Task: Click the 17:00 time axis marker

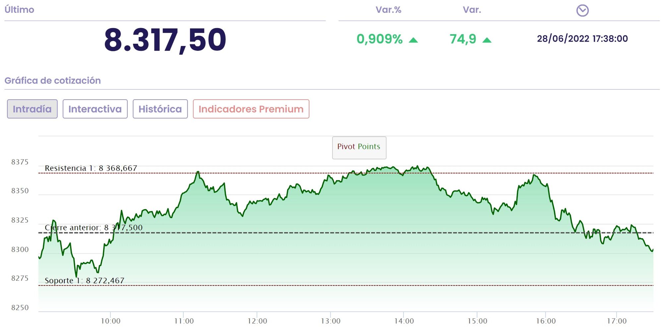Action: (617, 321)
